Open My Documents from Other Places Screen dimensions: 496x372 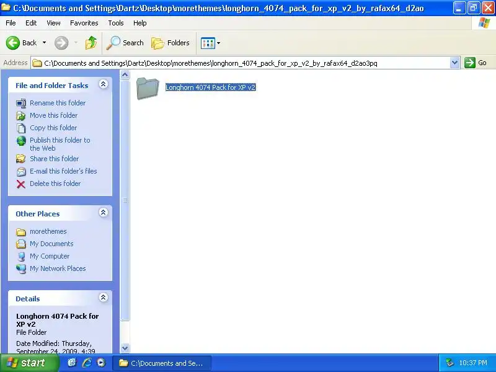[51, 244]
